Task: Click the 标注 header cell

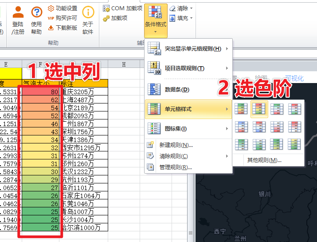Action: [84, 83]
